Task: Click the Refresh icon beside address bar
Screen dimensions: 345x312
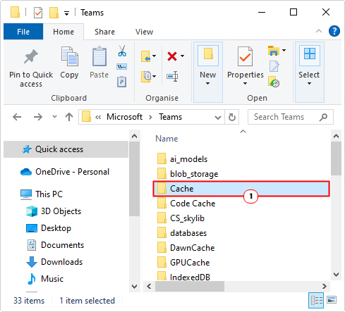Action: (x=232, y=117)
